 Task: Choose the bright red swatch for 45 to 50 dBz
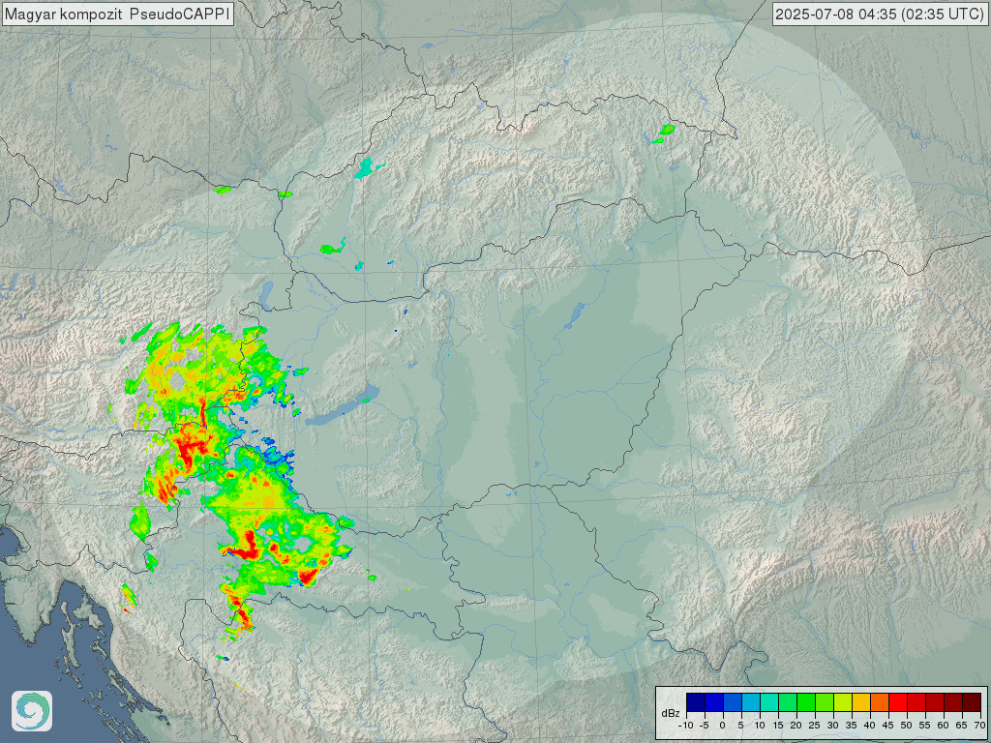898,702
